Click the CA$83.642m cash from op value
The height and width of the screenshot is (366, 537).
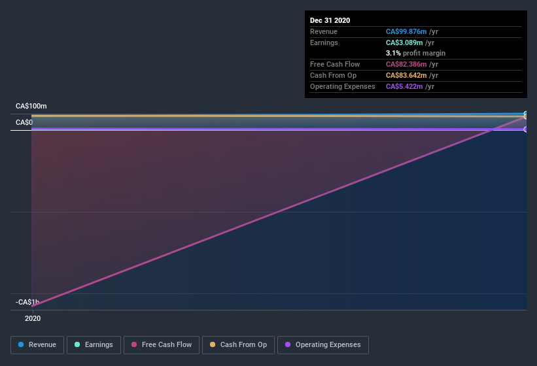406,75
